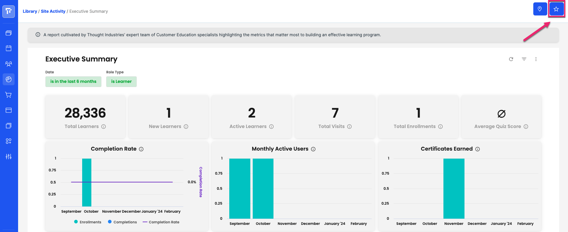568x232 pixels.
Task: Click the location pin button
Action: (540, 9)
